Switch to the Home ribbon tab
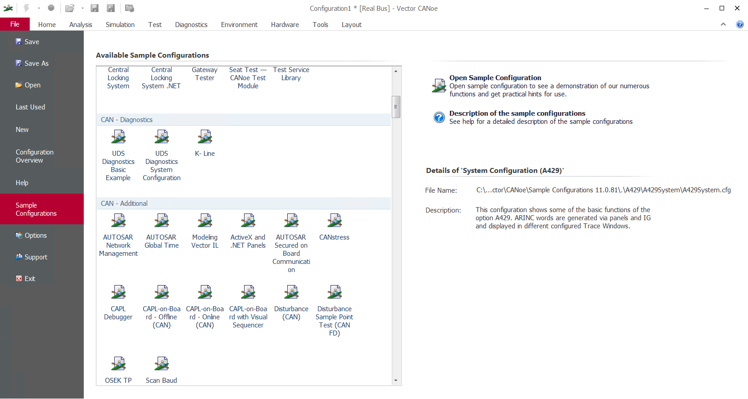This screenshot has height=399, width=748. [x=47, y=25]
